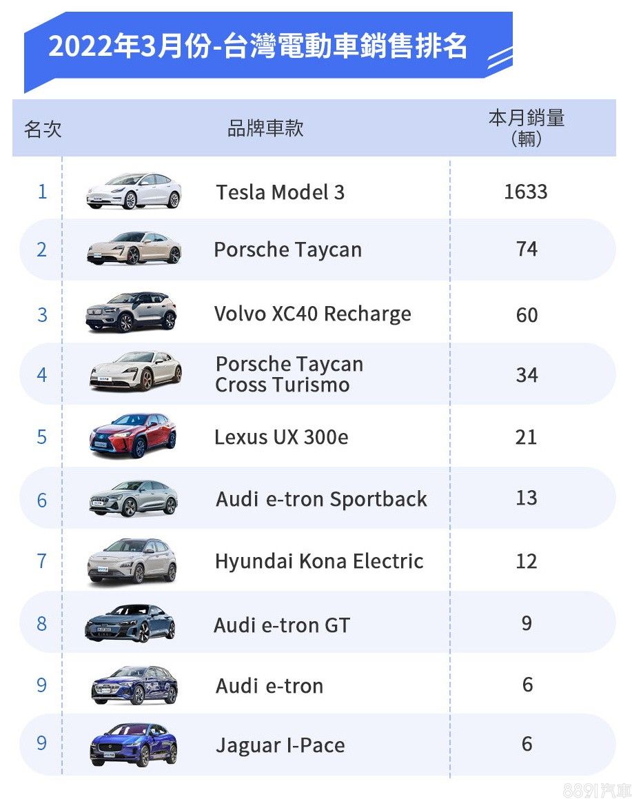632x799 pixels.
Task: Click the Tesla Model 3 name text
Action: tap(280, 192)
